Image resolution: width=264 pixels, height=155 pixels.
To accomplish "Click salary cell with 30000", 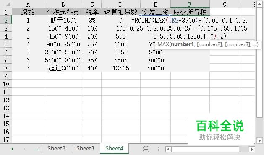I will (x=155, y=60).
